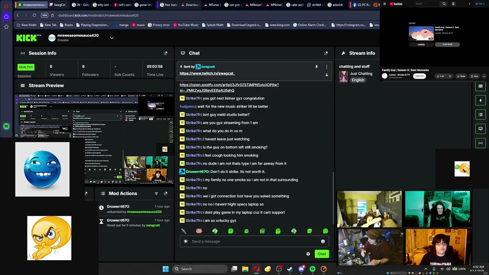
Task: Click the browser back arrow
Action: pos(18,15)
